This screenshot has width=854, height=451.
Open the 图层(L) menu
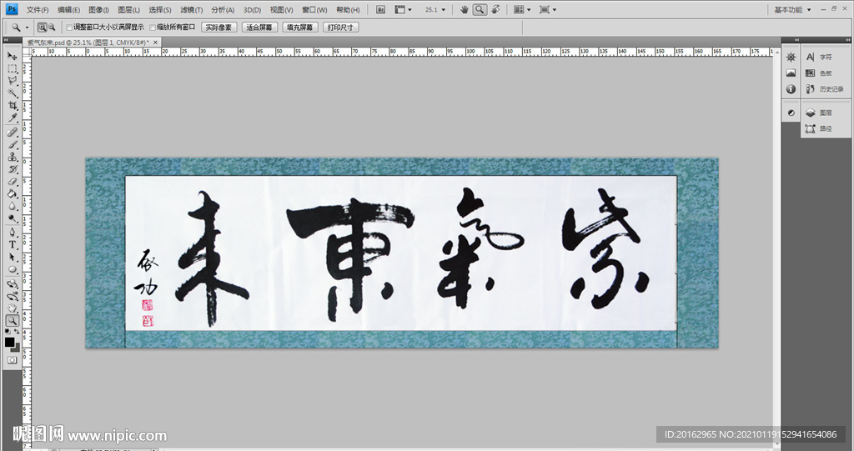click(128, 10)
